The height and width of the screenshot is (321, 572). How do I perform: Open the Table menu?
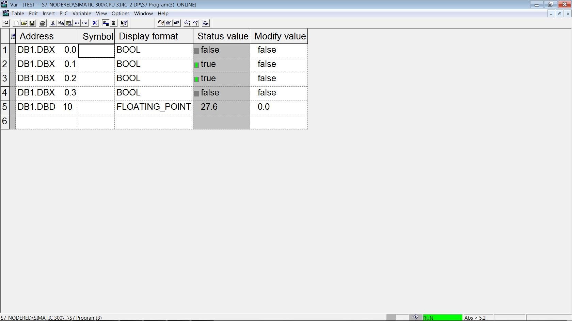pos(17,14)
